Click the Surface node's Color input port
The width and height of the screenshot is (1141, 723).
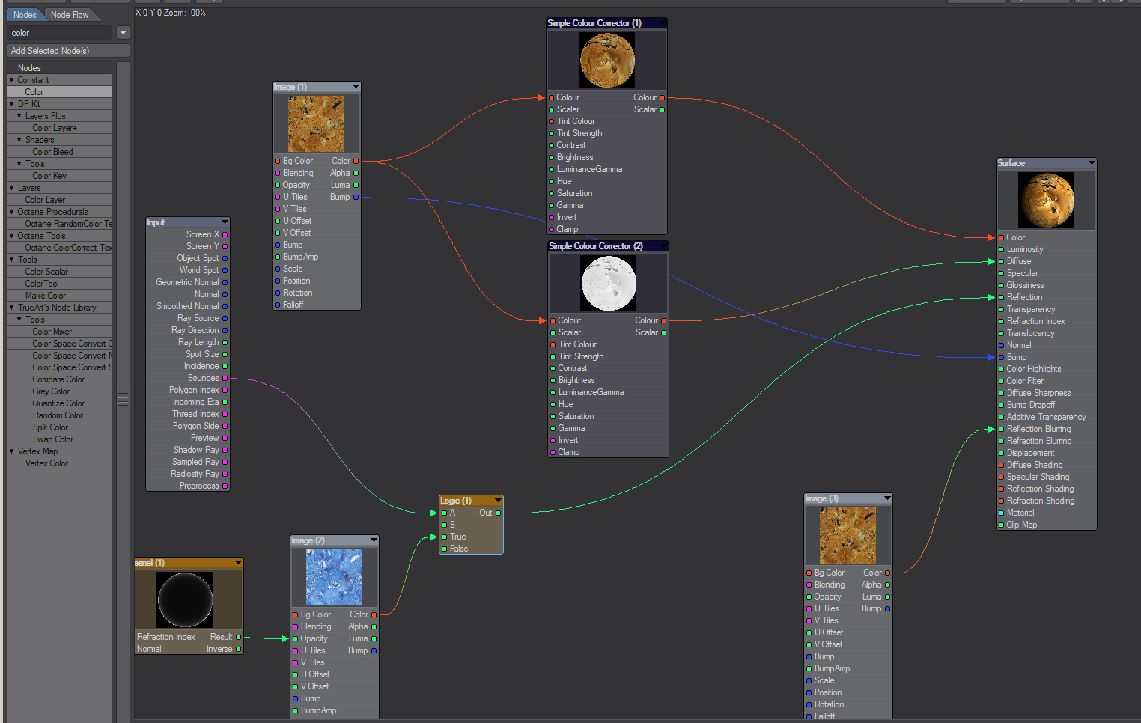click(x=1002, y=237)
